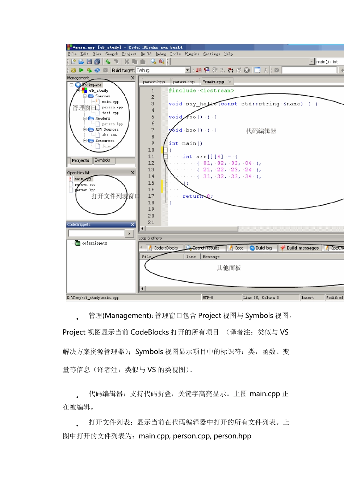Click the Rebuild blue arrows icon
The height and width of the screenshot is (487, 344).
coord(97,70)
